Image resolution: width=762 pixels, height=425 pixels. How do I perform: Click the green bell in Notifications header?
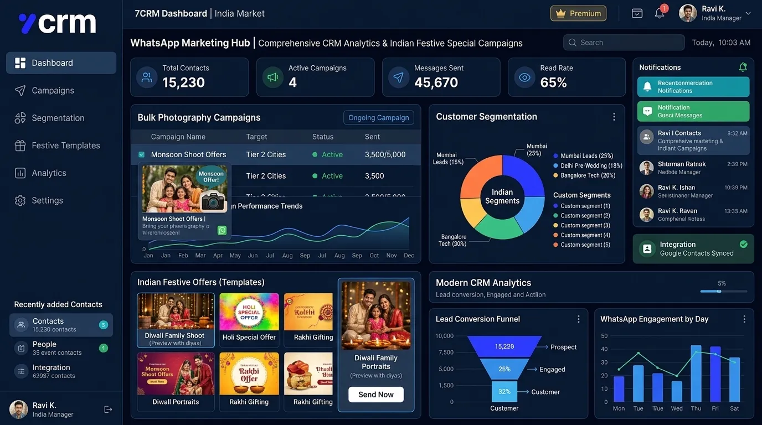coord(743,67)
